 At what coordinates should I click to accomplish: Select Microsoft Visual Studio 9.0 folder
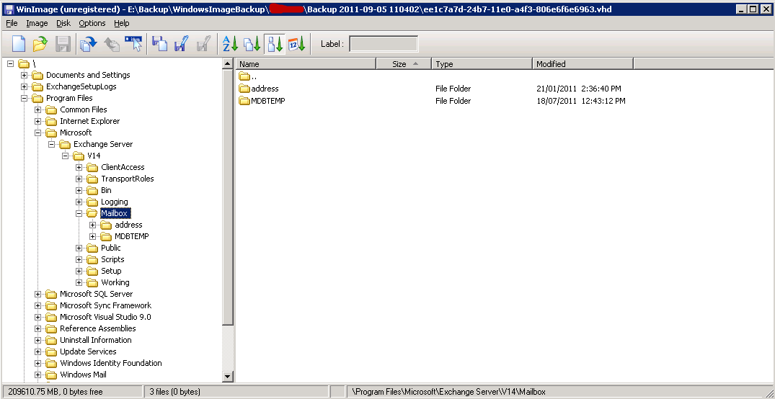(105, 317)
